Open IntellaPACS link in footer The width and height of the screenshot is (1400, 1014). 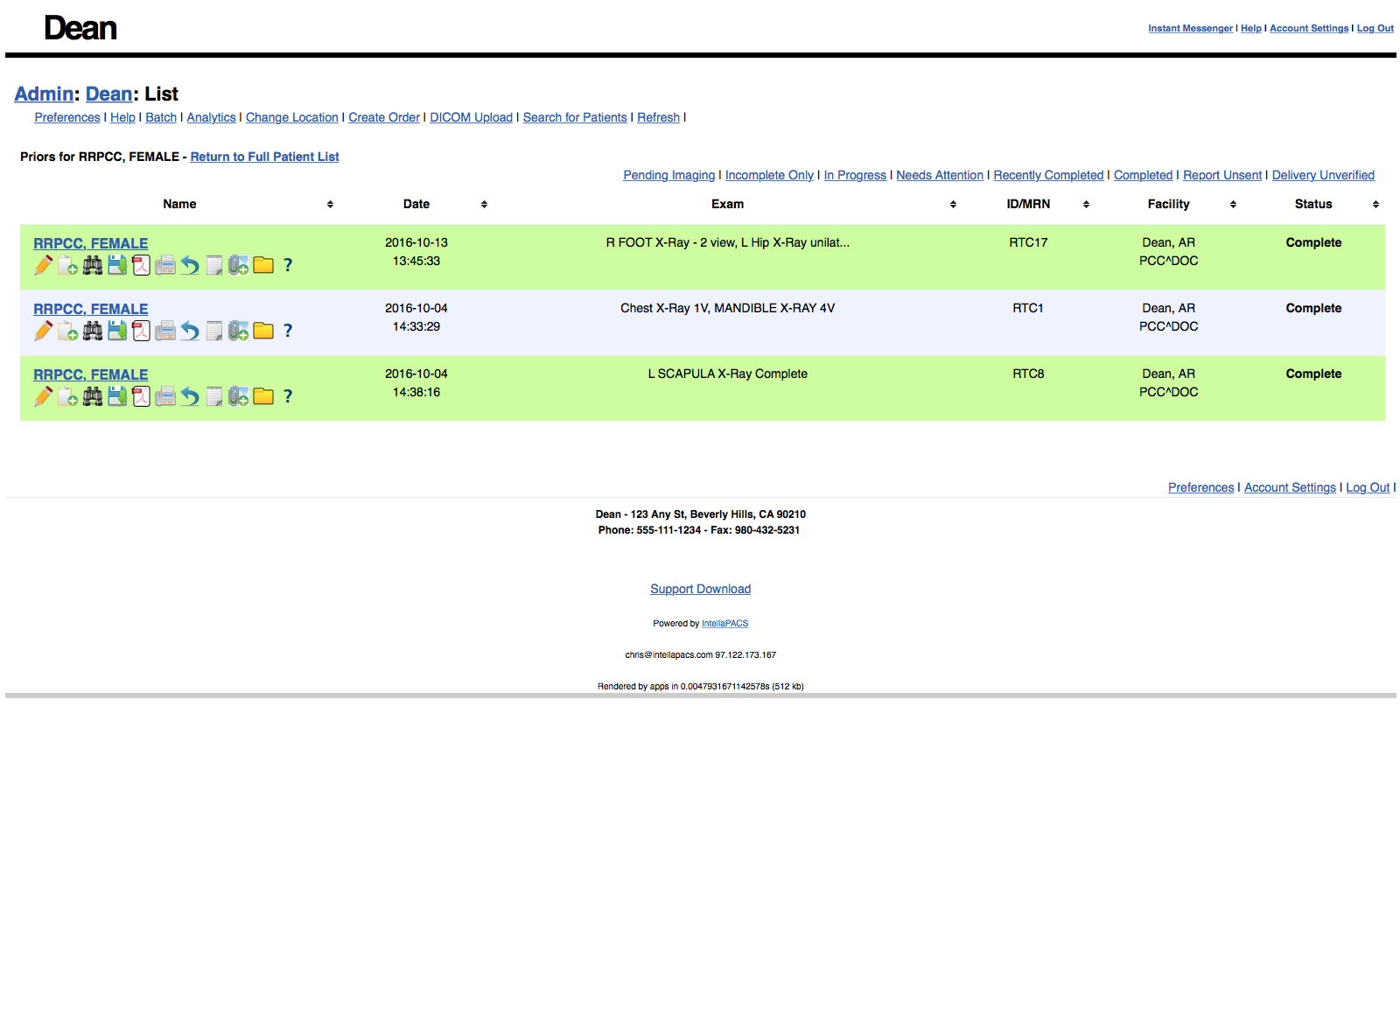tap(724, 624)
